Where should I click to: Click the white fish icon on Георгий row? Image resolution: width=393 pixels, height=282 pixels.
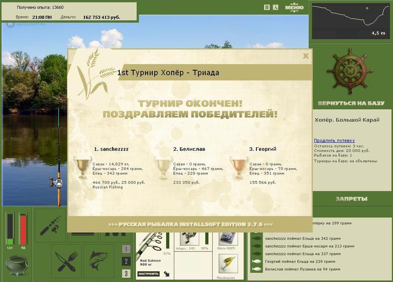[256, 261]
